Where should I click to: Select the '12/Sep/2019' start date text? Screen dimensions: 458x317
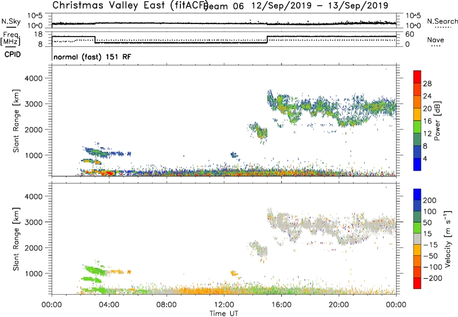tap(282, 6)
